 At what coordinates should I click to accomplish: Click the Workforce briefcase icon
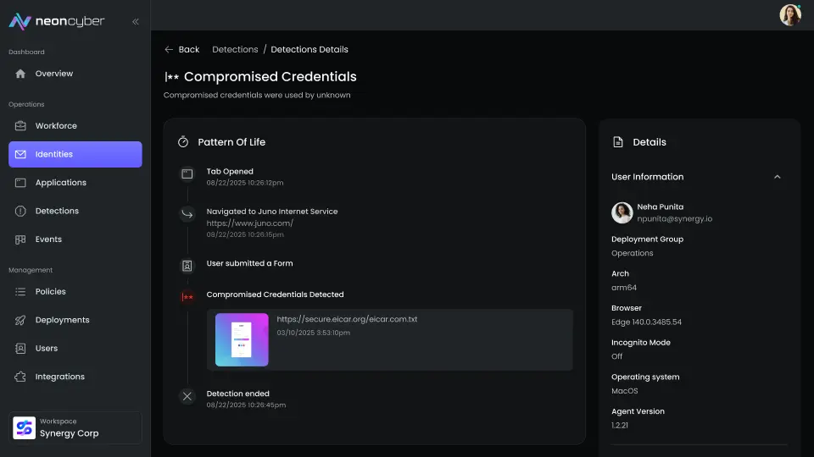tap(20, 126)
